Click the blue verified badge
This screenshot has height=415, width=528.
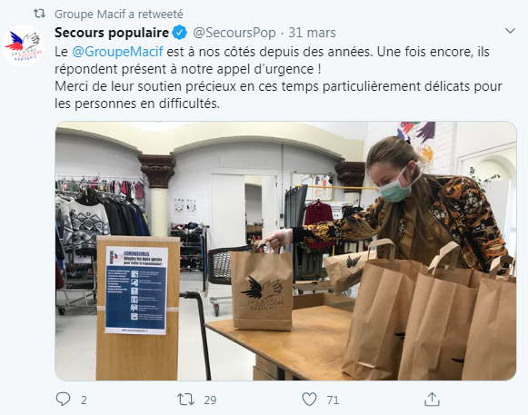point(180,33)
